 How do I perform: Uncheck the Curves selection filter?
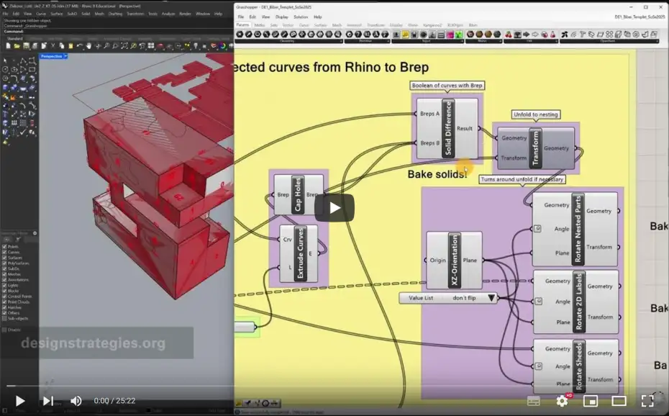[x=6, y=253]
